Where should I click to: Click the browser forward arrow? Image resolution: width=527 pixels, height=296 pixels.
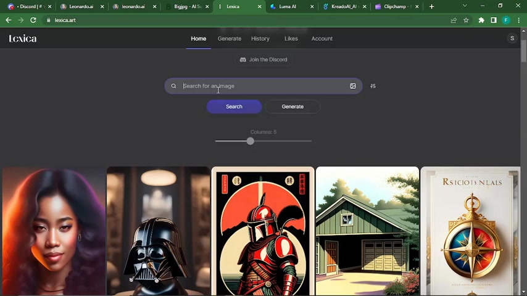21,20
